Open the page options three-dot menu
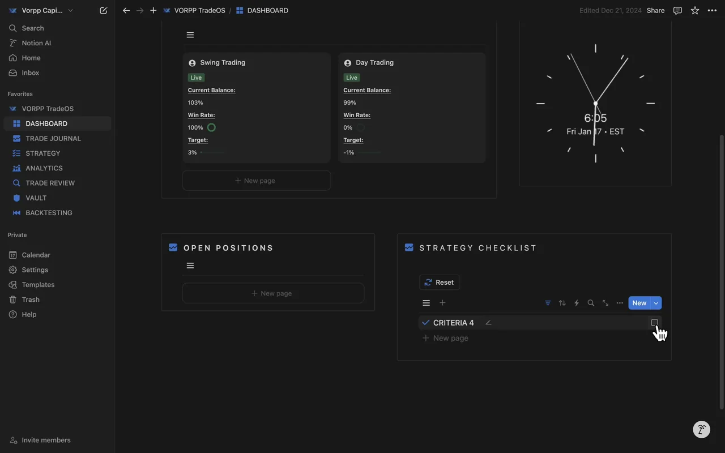725x453 pixels. click(x=712, y=10)
